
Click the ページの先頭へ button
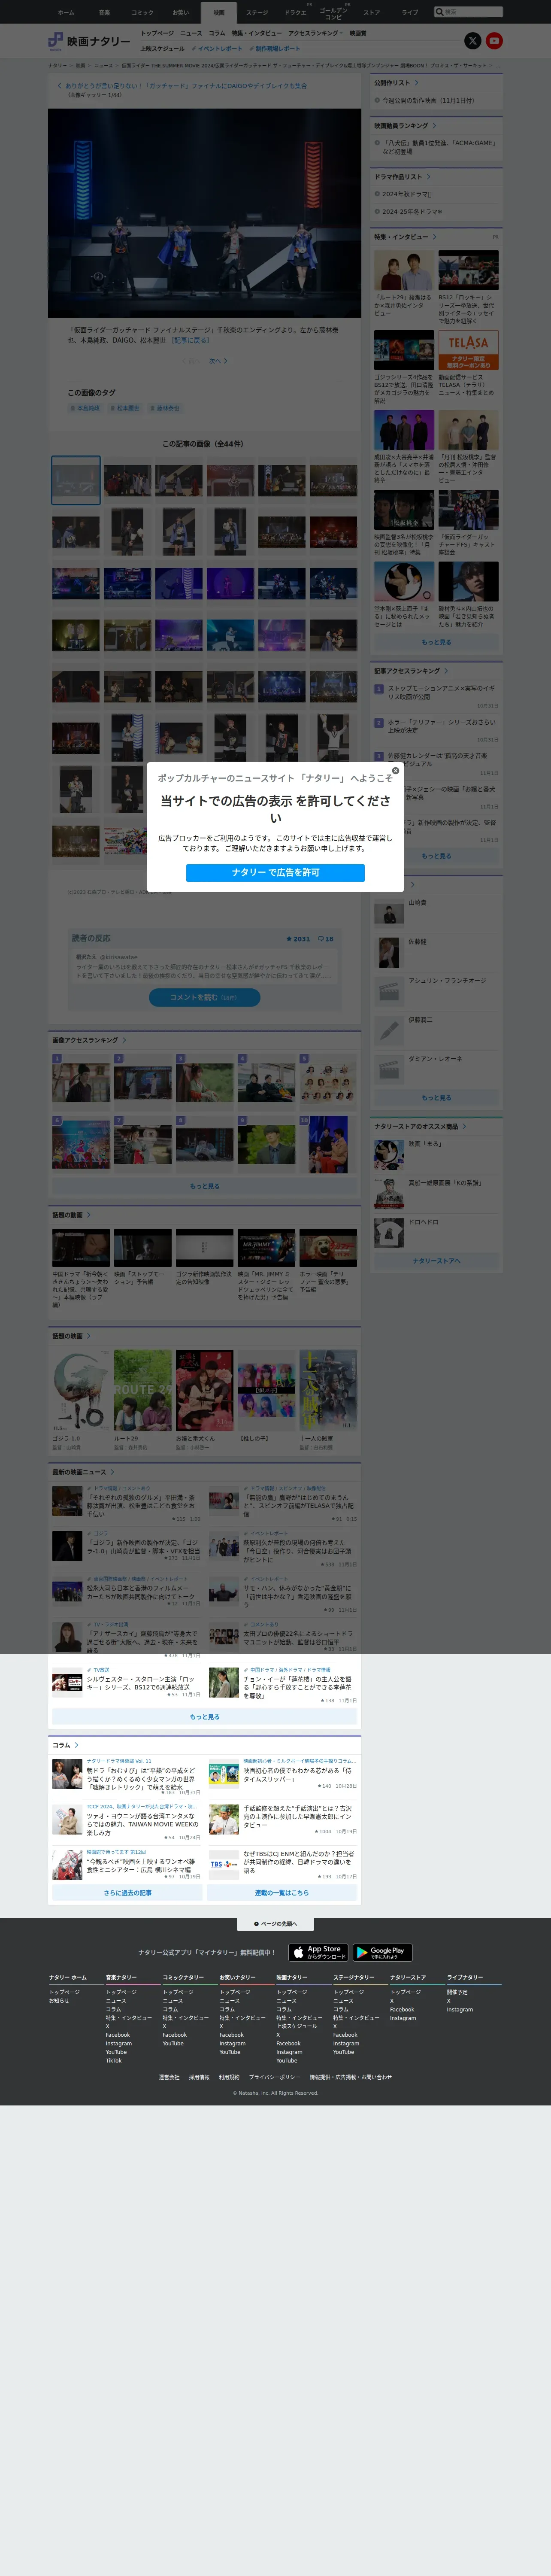tap(275, 1924)
